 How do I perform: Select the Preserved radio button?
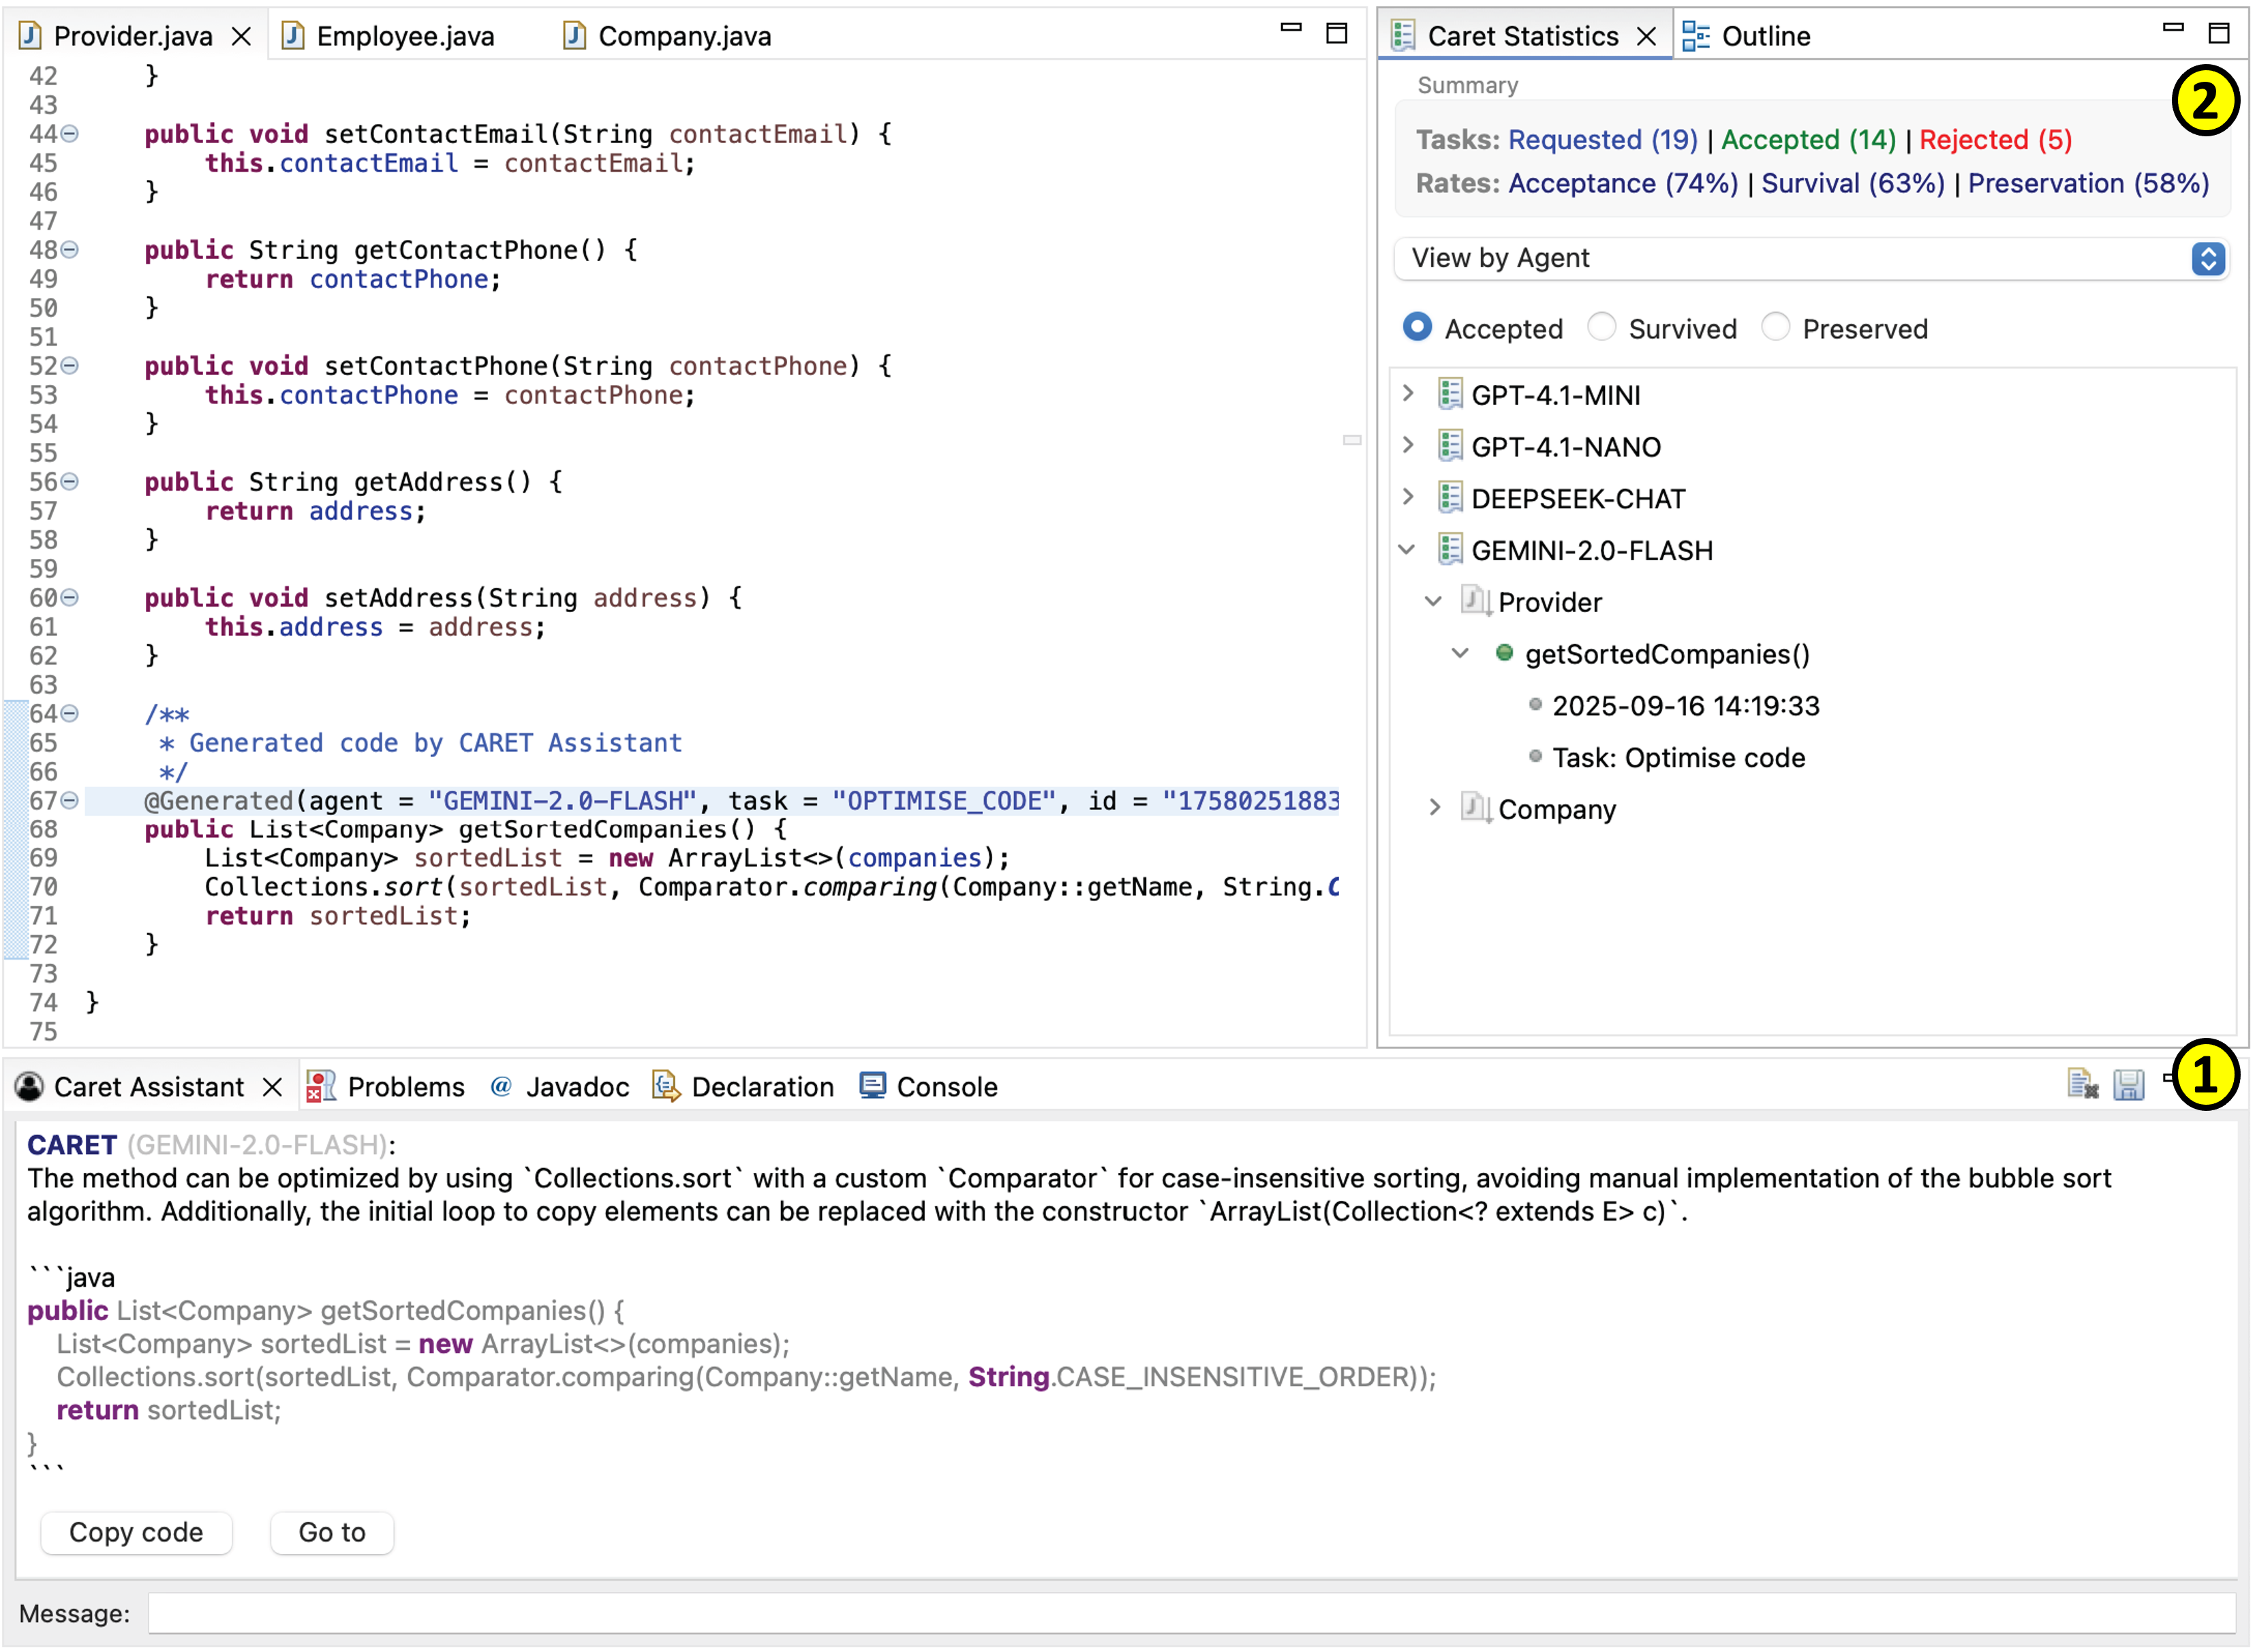[x=1775, y=327]
